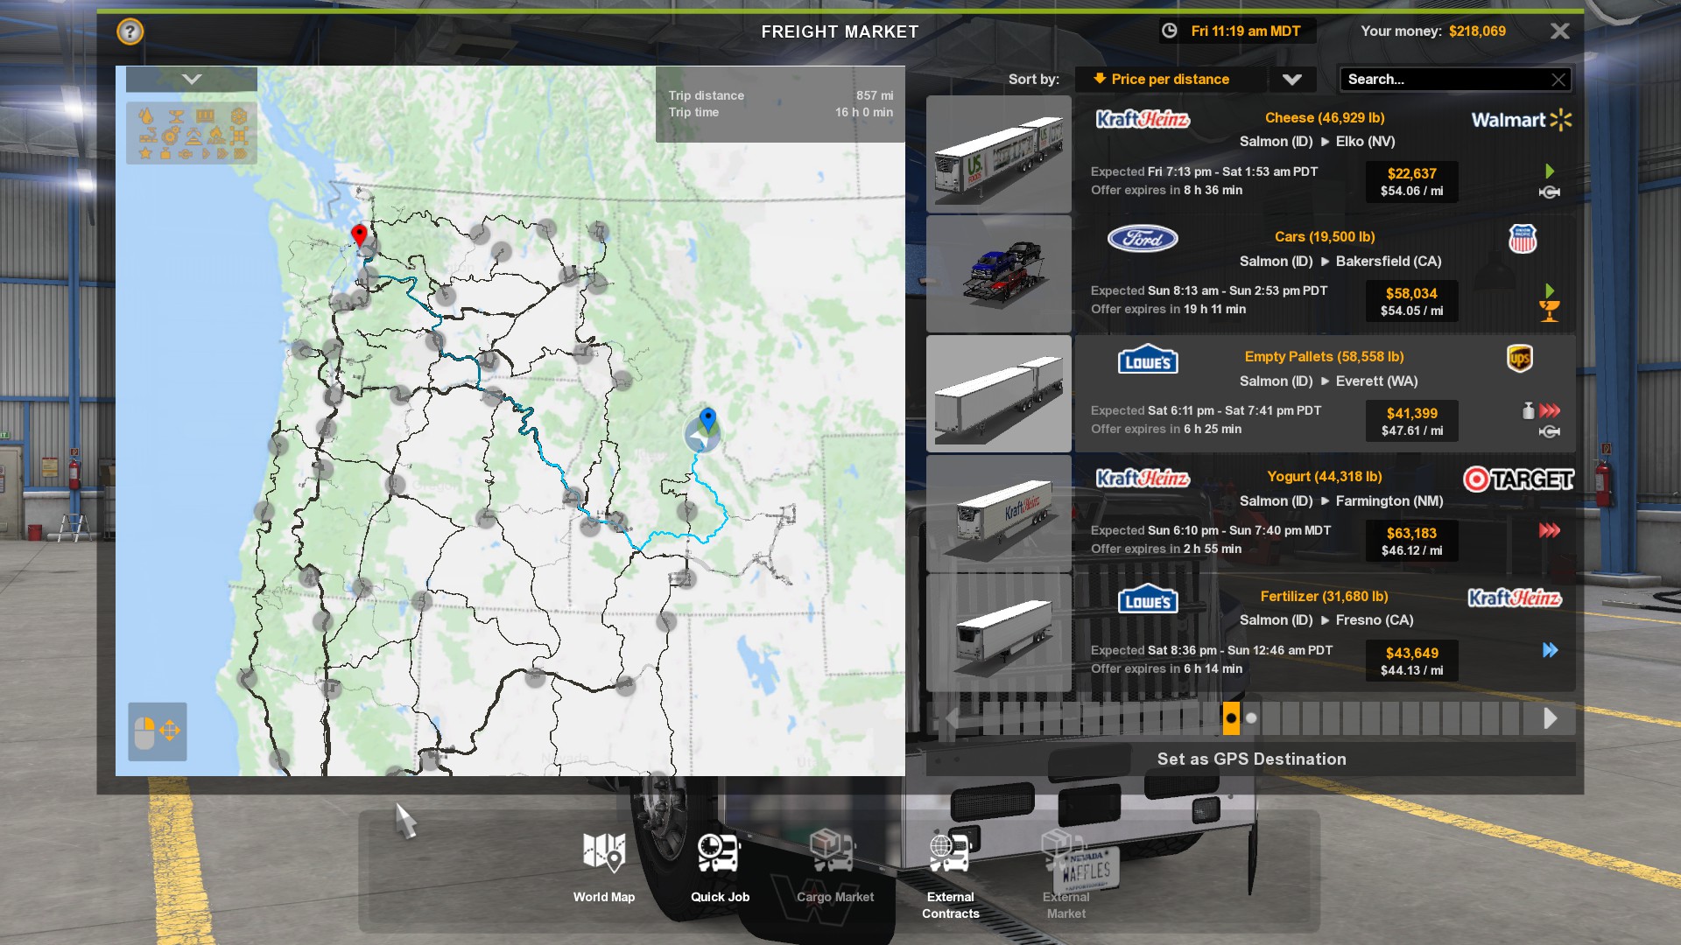Image resolution: width=1681 pixels, height=945 pixels.
Task: Open Cargo Market from bottom menu
Action: [x=835, y=866]
